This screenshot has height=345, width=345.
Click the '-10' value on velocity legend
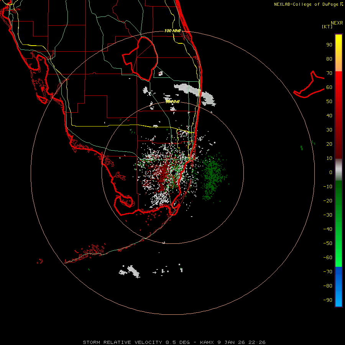click(x=328, y=187)
